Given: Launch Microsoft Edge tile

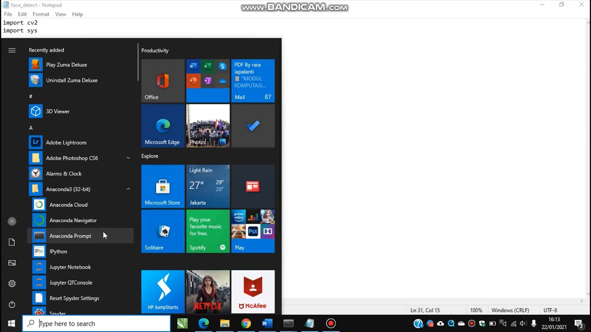Looking at the screenshot, I should (163, 126).
